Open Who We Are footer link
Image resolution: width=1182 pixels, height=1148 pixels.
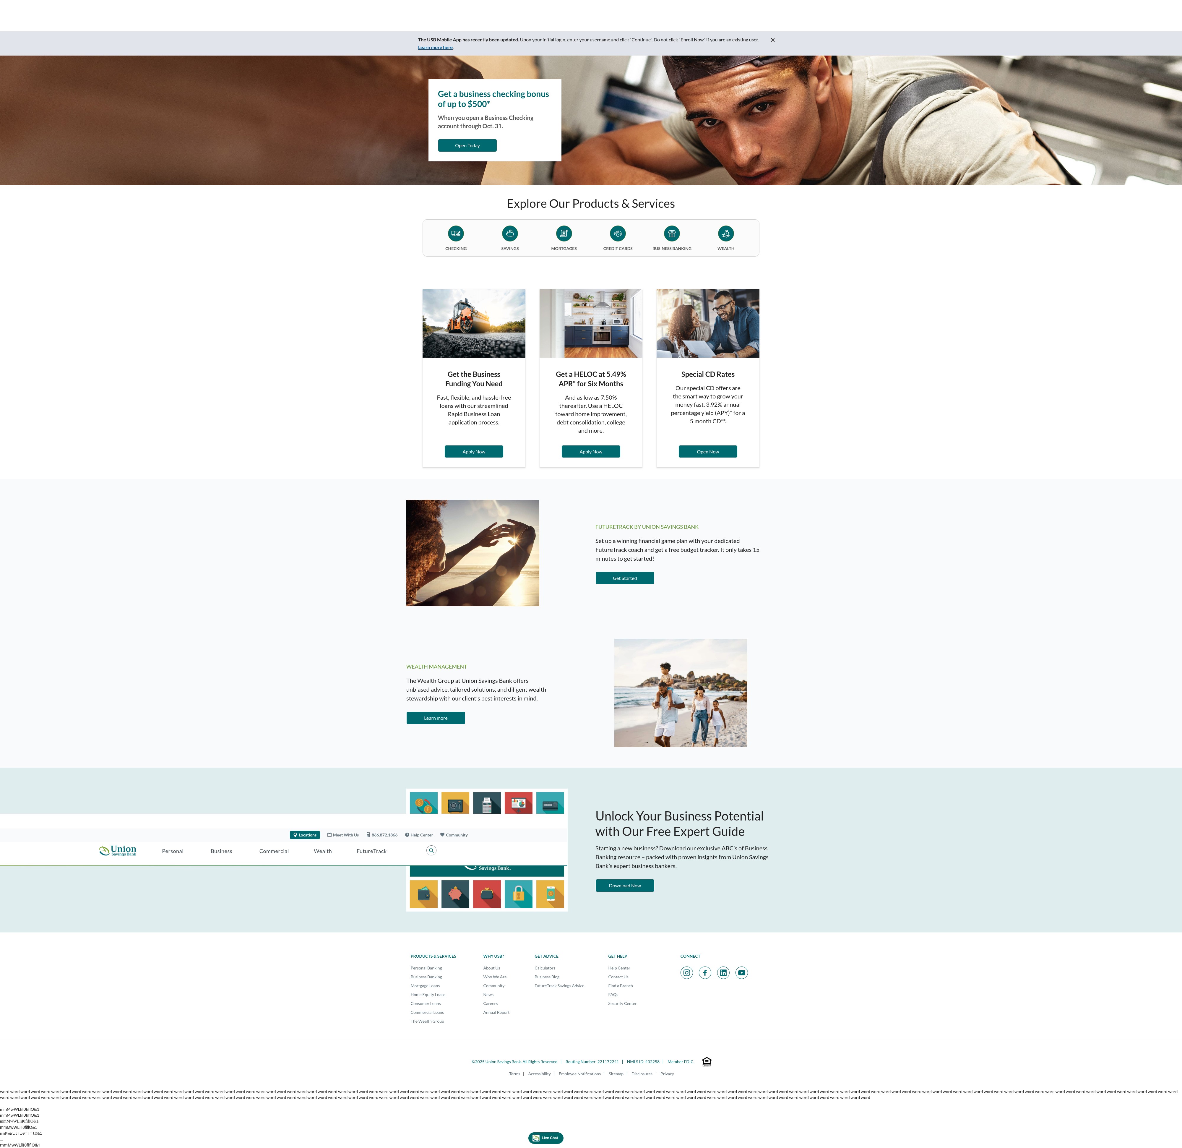click(x=494, y=977)
